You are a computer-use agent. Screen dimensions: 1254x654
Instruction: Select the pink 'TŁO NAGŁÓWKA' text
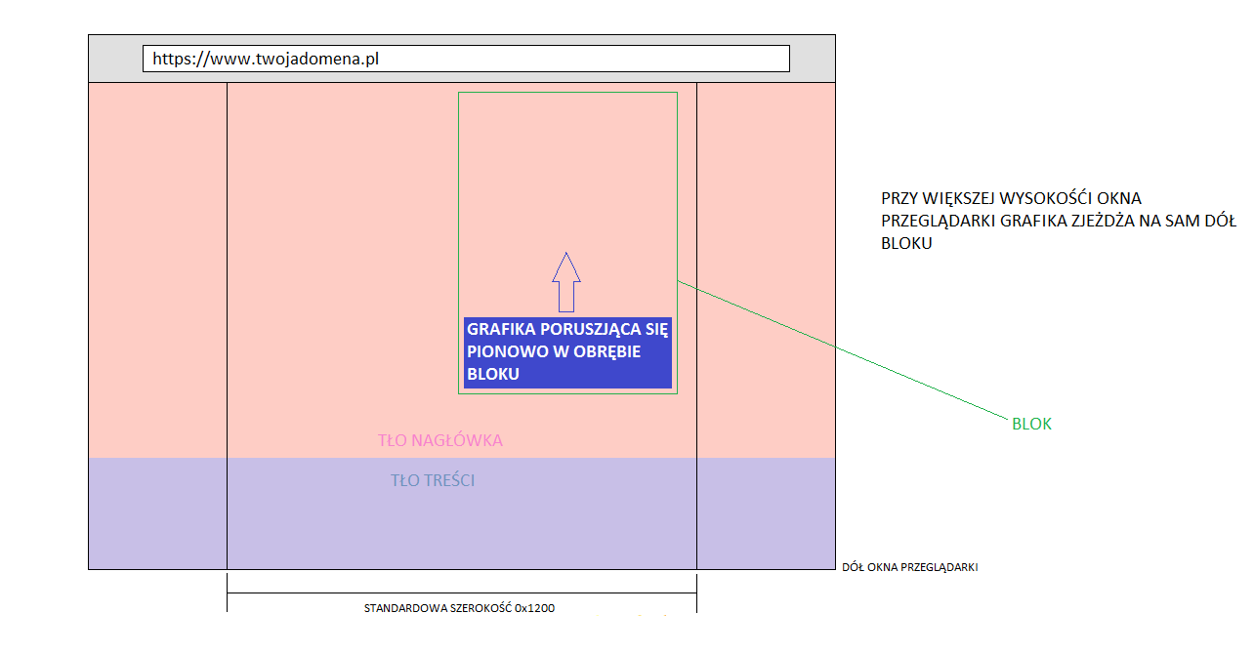(x=439, y=440)
